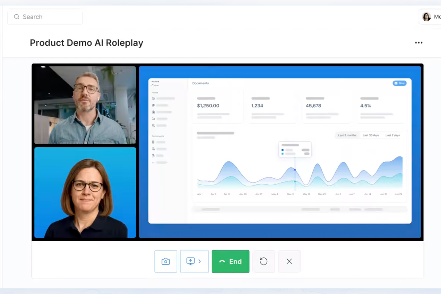This screenshot has width=441, height=294.
Task: Open the Documents section header
Action: tap(158, 136)
